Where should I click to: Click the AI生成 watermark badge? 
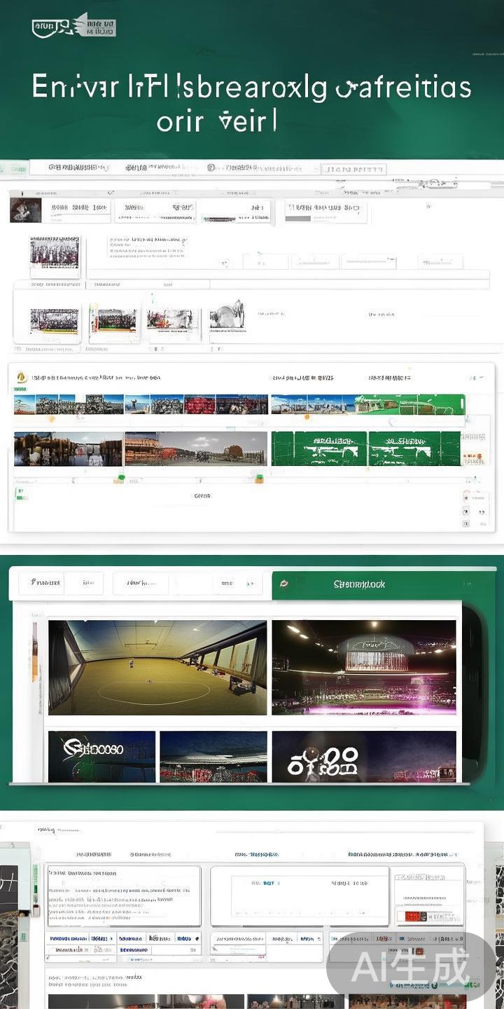pos(410,968)
